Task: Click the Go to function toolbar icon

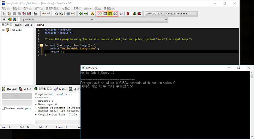Action: point(68,14)
